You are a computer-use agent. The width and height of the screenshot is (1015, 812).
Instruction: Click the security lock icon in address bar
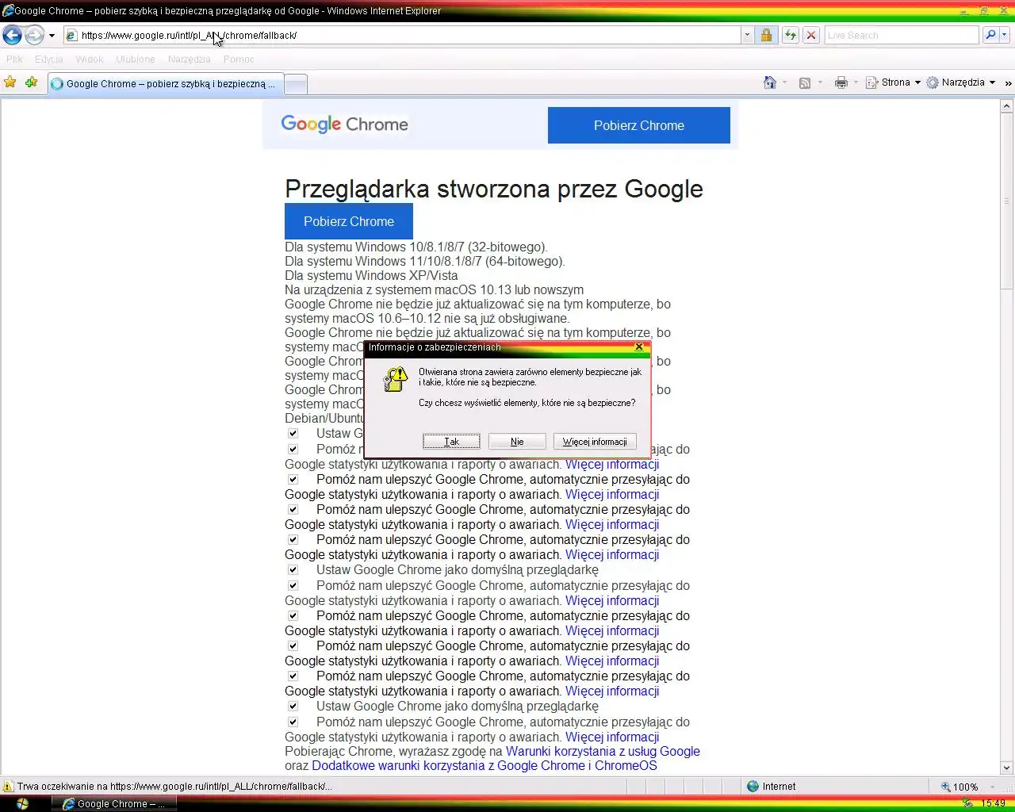766,35
